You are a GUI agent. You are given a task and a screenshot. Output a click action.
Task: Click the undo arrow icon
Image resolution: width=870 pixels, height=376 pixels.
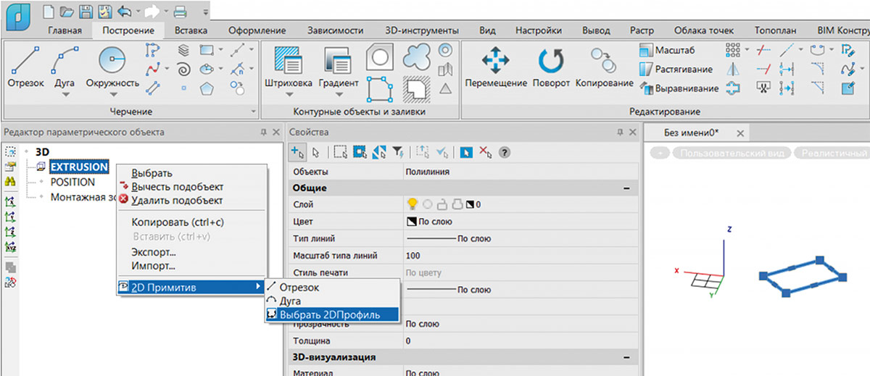[123, 12]
